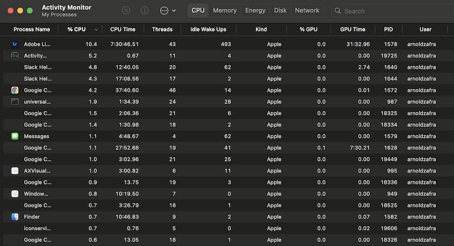Sort by the CPU Time column header
This screenshot has height=246, width=454.
(x=123, y=30)
